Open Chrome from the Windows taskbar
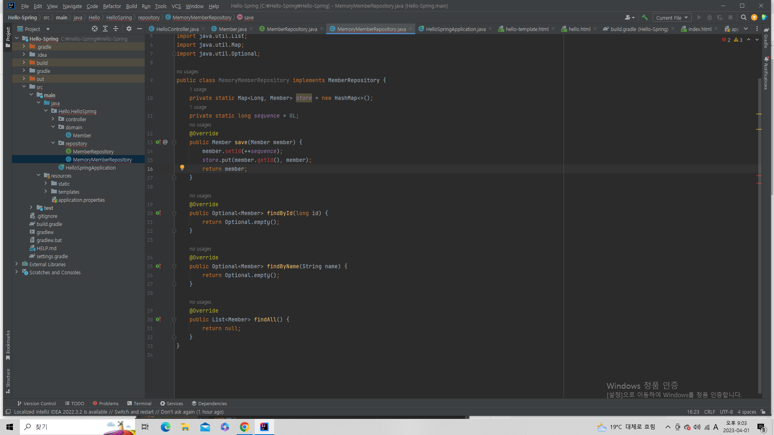 point(244,427)
